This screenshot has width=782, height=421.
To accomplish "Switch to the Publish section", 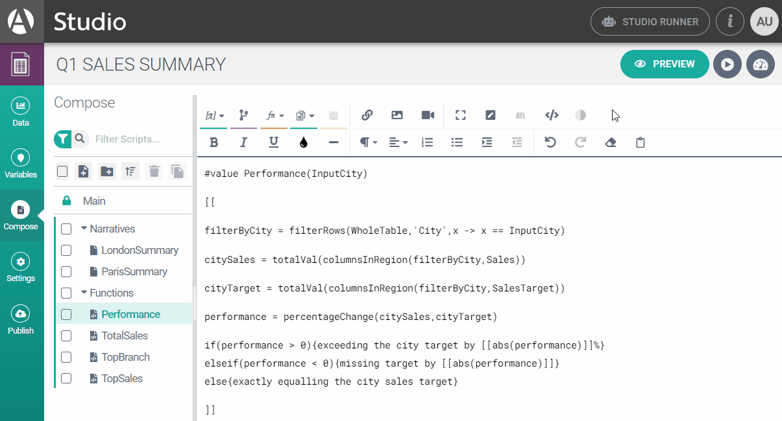I will [21, 319].
